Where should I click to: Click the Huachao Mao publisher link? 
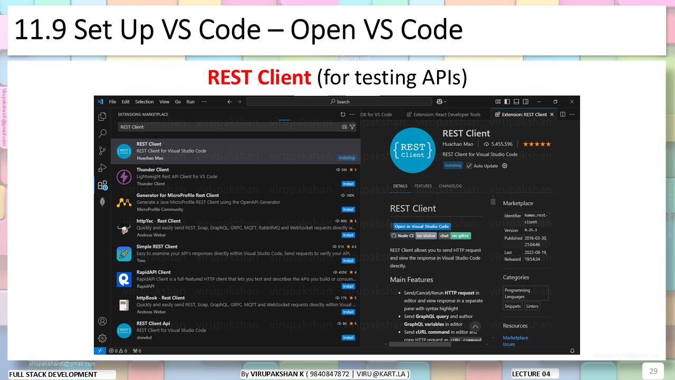458,144
